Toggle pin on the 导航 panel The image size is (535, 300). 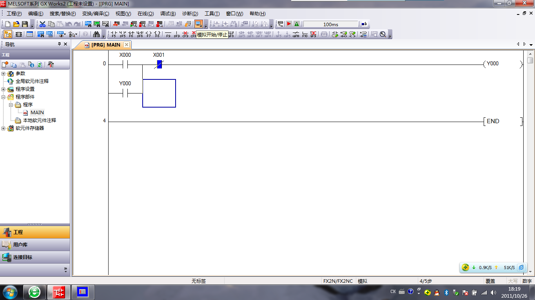coord(60,44)
